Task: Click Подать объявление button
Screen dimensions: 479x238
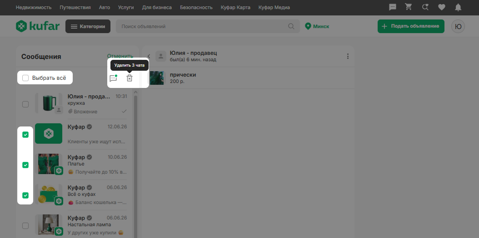Action: tap(411, 26)
